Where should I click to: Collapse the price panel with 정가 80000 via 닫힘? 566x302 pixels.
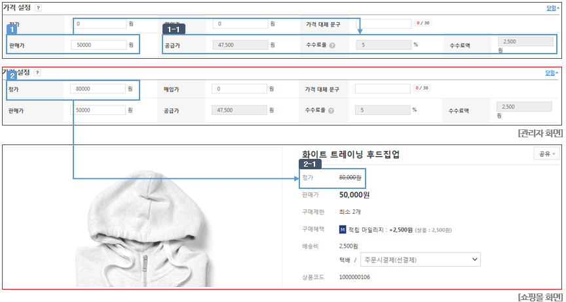pyautogui.click(x=552, y=73)
